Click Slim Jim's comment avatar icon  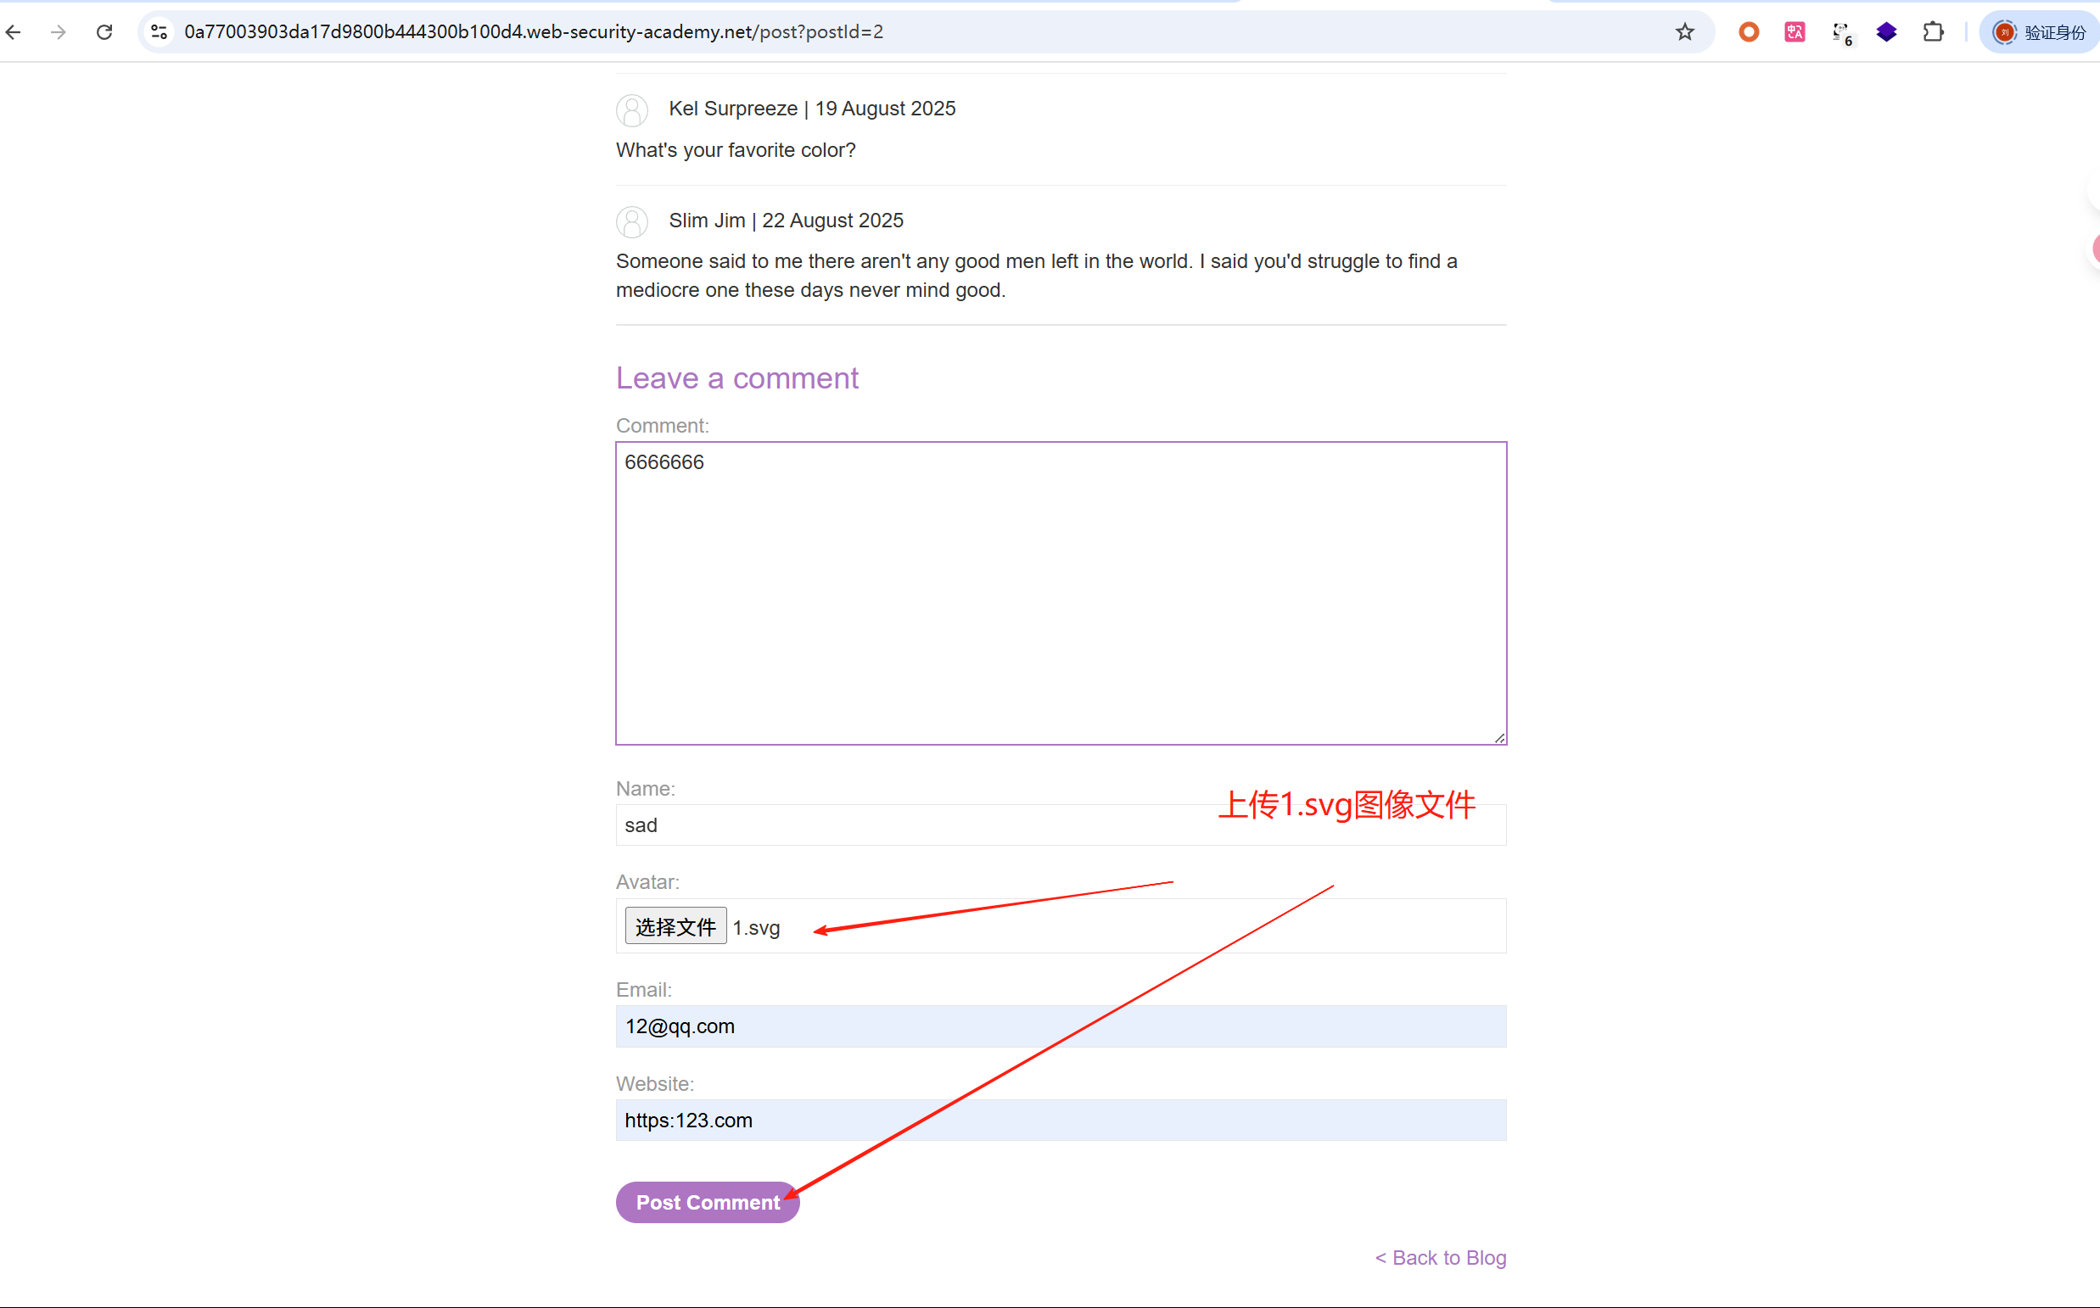tap(631, 221)
